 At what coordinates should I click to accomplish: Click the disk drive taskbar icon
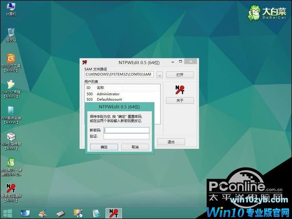click(x=61, y=213)
